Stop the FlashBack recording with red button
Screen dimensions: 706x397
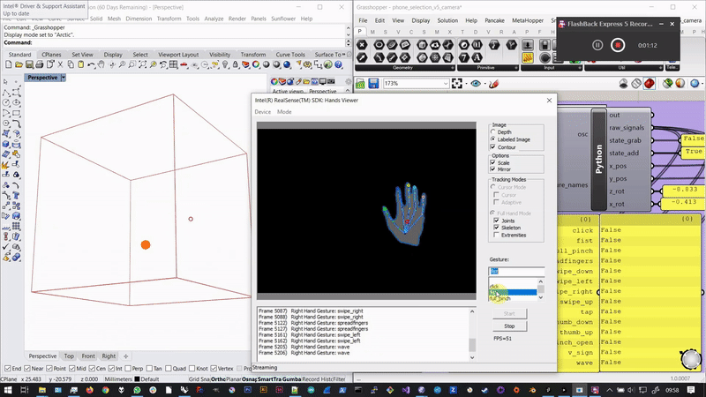pos(619,44)
